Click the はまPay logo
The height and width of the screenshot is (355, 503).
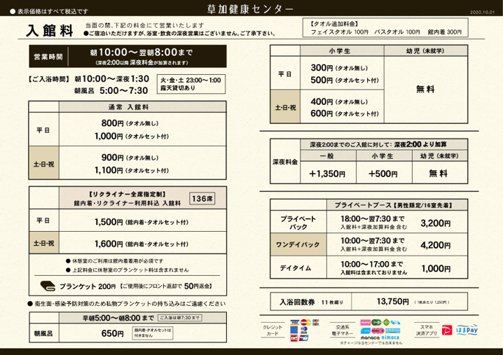pyautogui.click(x=467, y=330)
